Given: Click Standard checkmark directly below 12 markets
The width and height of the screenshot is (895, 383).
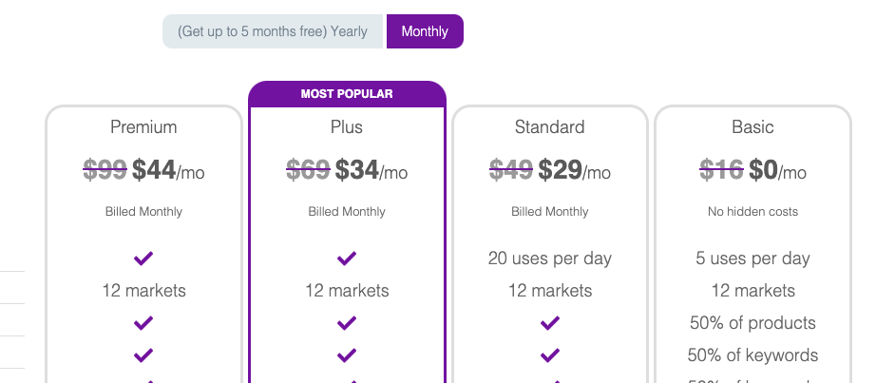Looking at the screenshot, I should tap(550, 324).
